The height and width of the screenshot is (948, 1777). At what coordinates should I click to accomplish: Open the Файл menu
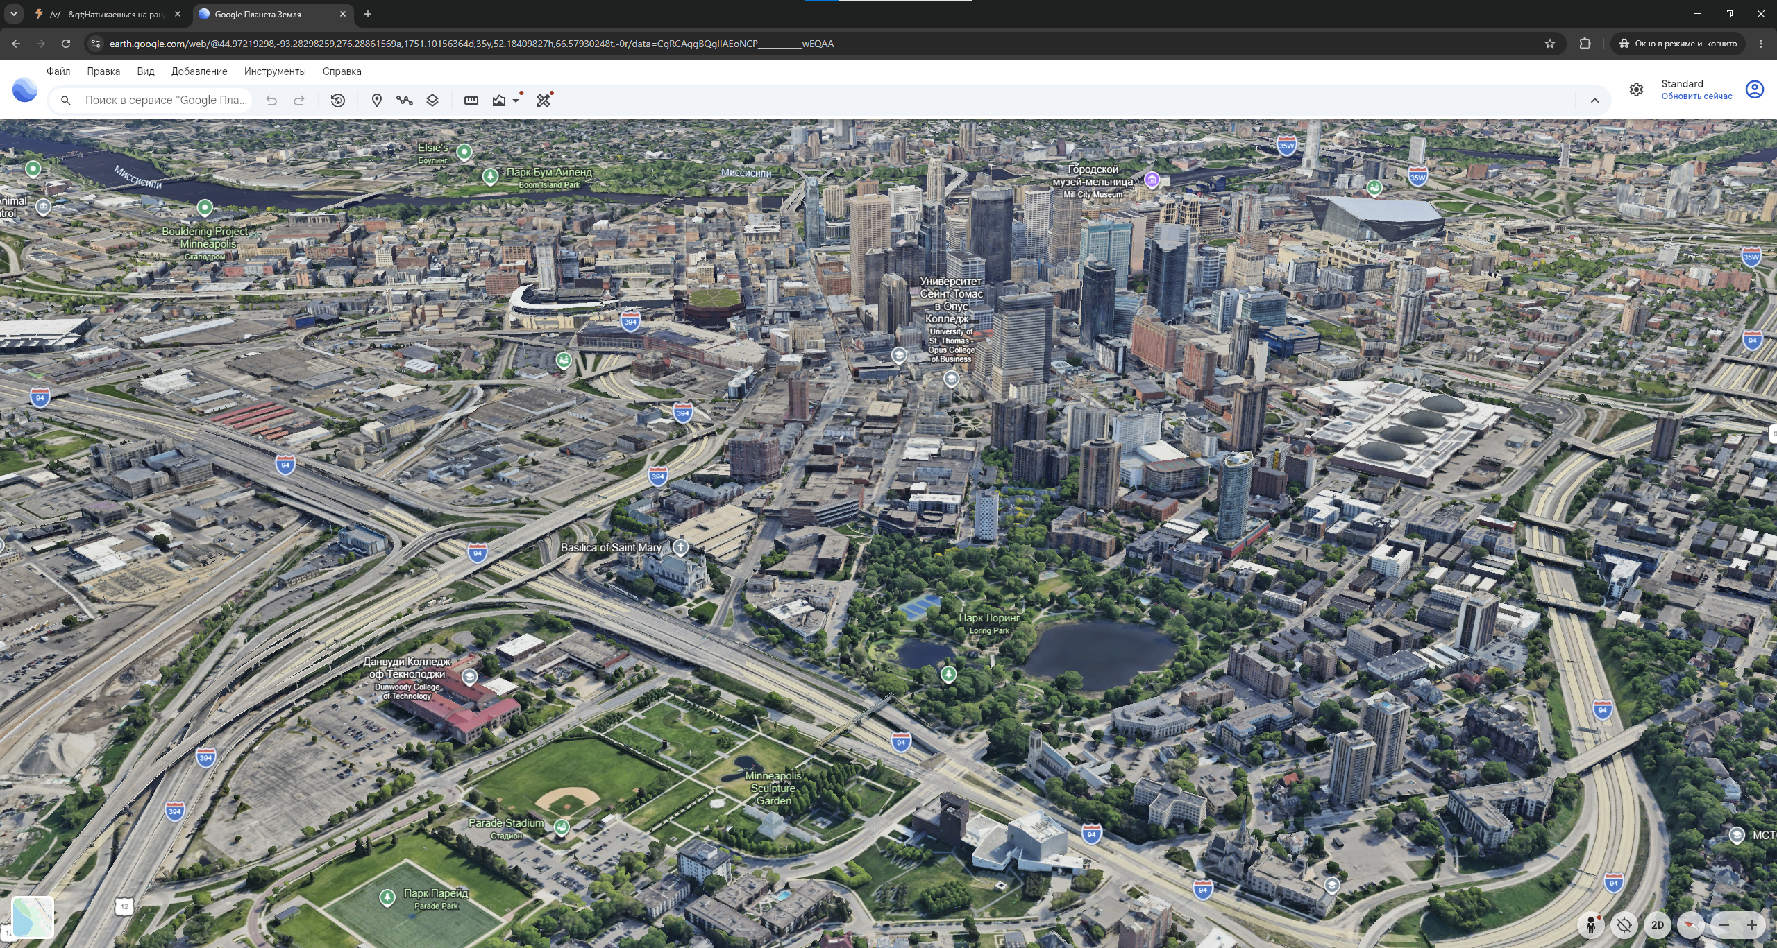pyautogui.click(x=58, y=71)
